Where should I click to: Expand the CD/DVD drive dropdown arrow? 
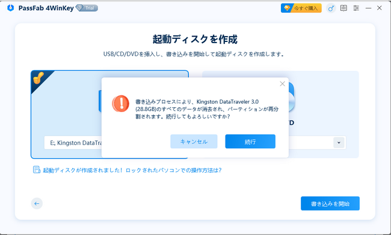(x=339, y=143)
